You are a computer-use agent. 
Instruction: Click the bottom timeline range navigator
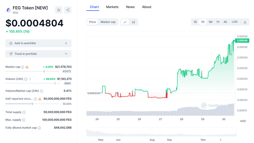point(161,132)
